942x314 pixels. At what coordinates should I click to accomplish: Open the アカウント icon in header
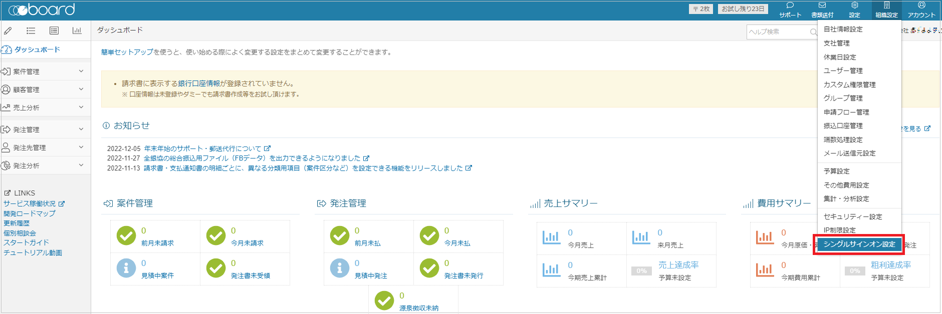[x=921, y=5]
